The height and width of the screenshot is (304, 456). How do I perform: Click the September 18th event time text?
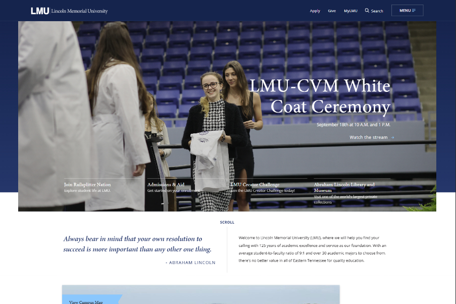(353, 125)
